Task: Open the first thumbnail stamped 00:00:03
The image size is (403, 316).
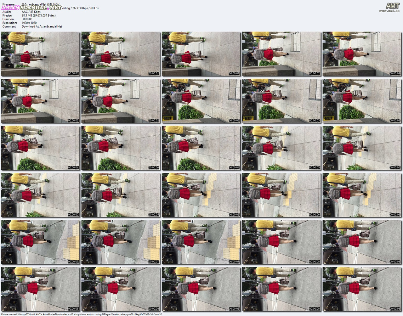Action: (201, 101)
